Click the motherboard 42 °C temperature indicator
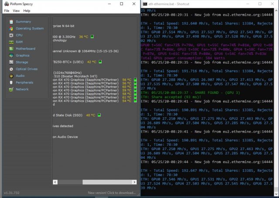Image resolution: width=279 pixels, height=198 pixels. tap(101, 62)
